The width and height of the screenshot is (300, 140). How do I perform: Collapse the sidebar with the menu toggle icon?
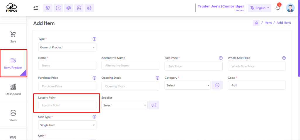[36, 8]
